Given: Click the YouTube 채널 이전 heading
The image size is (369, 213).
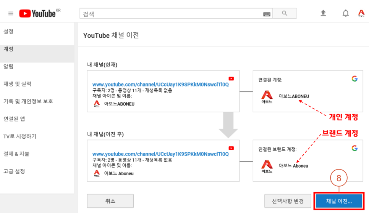Looking at the screenshot, I should click(111, 35).
